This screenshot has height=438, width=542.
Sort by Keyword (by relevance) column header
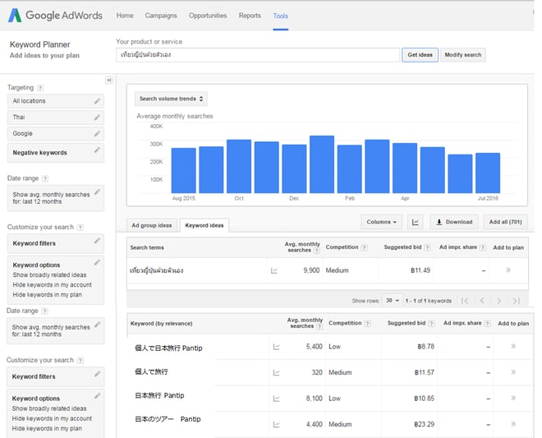tap(162, 324)
